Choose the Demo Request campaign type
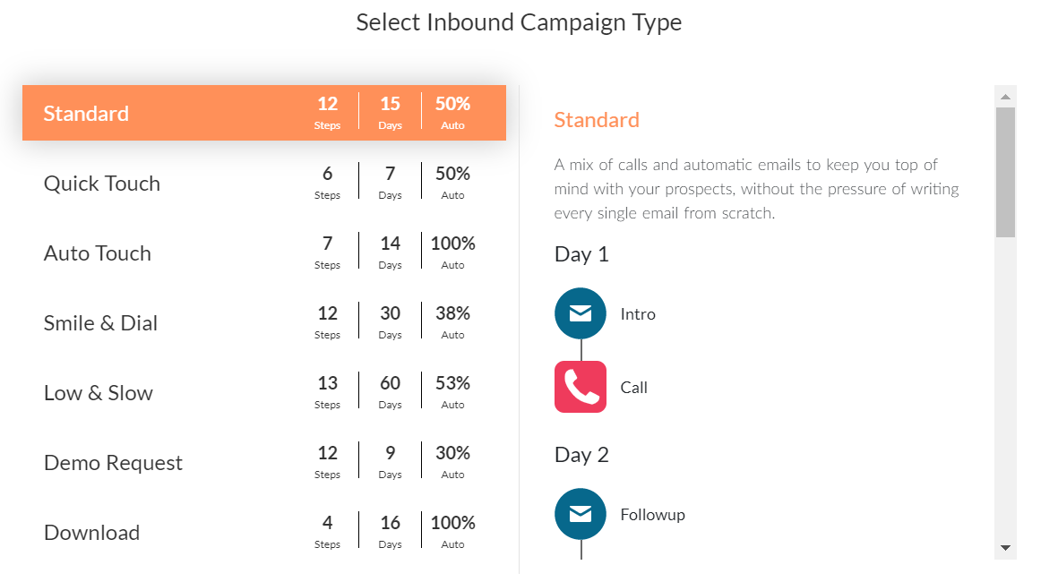 [x=113, y=463]
